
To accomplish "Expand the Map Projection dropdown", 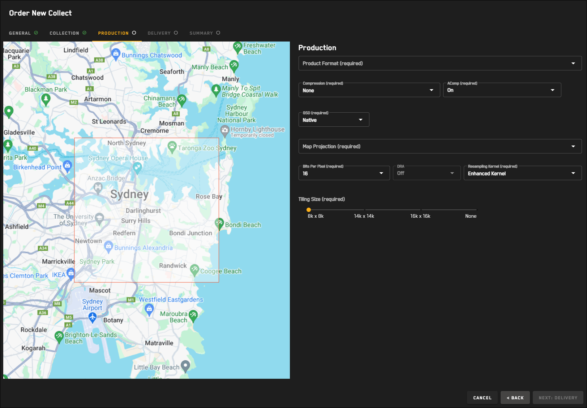I will tap(440, 147).
